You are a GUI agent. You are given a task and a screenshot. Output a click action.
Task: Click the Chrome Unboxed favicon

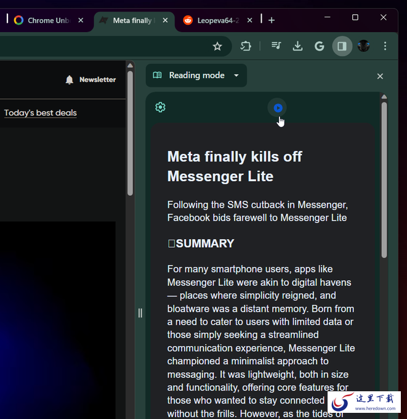tap(18, 20)
